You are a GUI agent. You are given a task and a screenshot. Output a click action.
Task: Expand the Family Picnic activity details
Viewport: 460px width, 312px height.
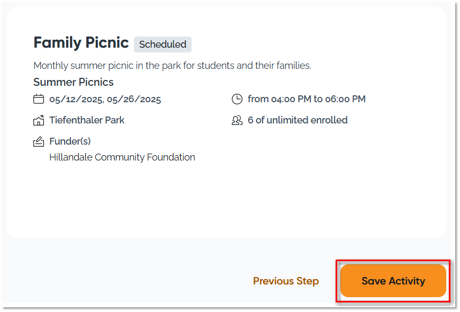click(x=81, y=42)
